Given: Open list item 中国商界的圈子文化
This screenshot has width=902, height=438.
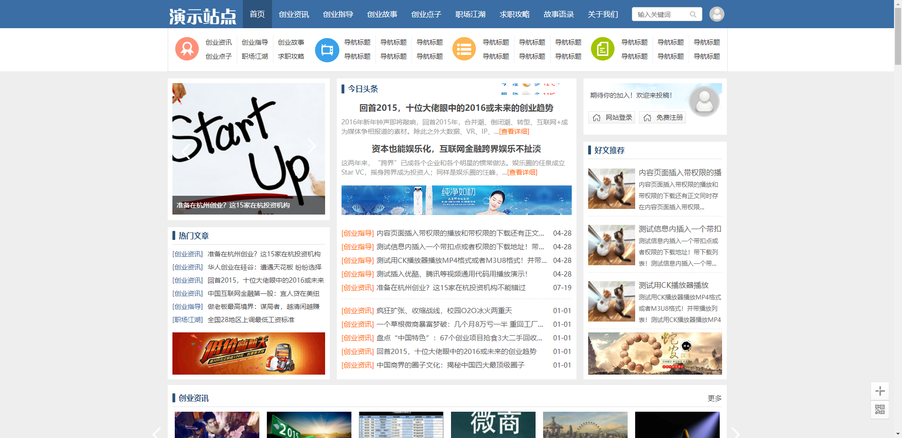Looking at the screenshot, I should click(x=451, y=365).
